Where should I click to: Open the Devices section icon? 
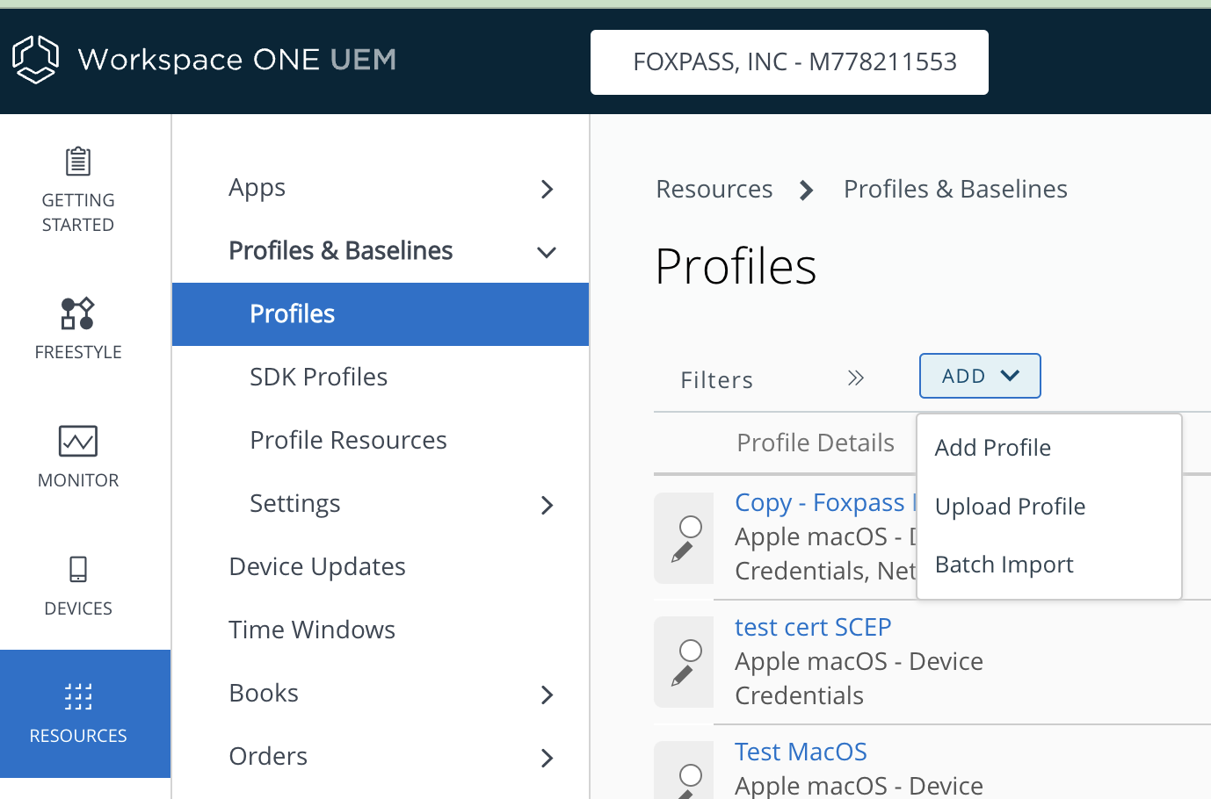click(78, 569)
